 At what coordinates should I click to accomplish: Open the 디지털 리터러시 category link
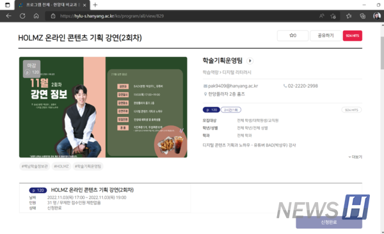tap(237, 72)
